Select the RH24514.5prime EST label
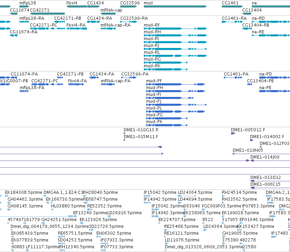Screen dimensions: 290x252 coord(239,192)
